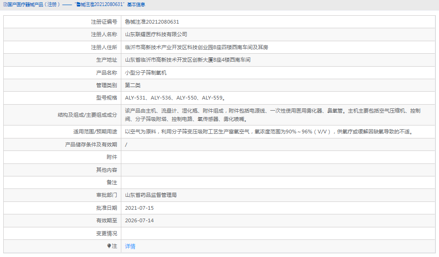Image resolution: width=439 pixels, height=257 pixels.
Task: Select the structure description starting 该产品由主机
Action: [x=273, y=115]
